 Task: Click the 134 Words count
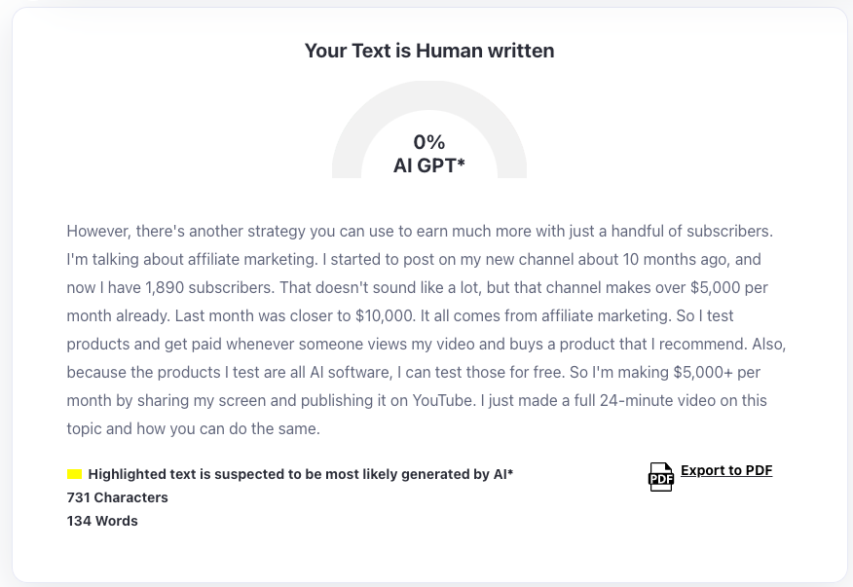point(102,521)
